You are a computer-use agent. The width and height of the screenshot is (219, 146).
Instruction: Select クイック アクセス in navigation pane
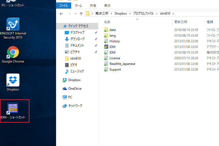coord(77,26)
